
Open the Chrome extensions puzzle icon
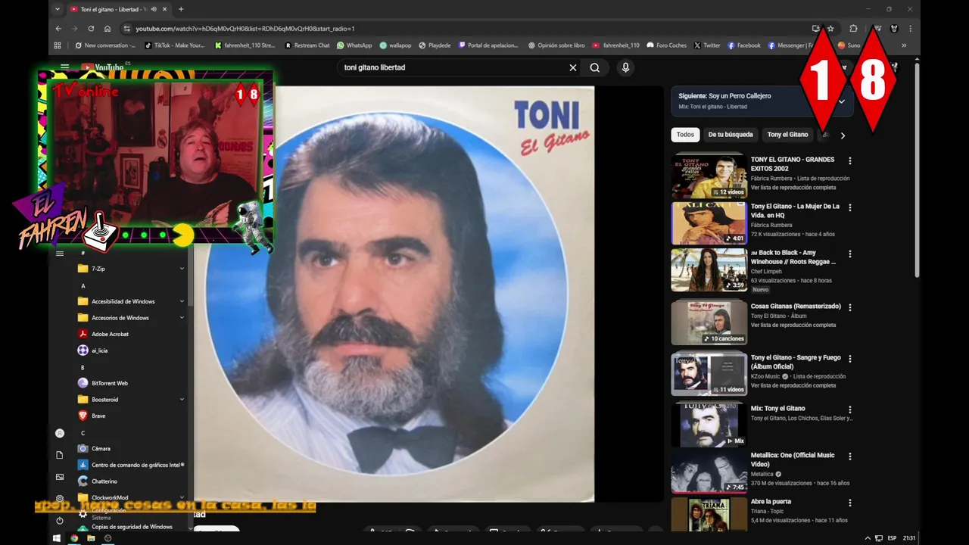click(x=853, y=28)
